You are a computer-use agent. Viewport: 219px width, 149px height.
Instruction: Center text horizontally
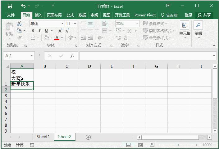90,31
